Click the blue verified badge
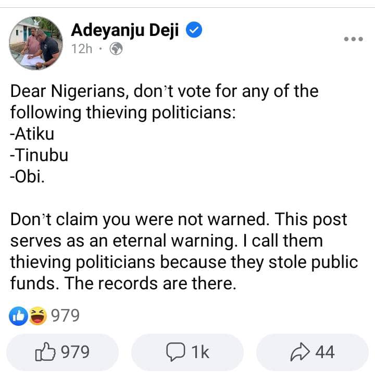The height and width of the screenshot is (380, 375). [x=195, y=30]
